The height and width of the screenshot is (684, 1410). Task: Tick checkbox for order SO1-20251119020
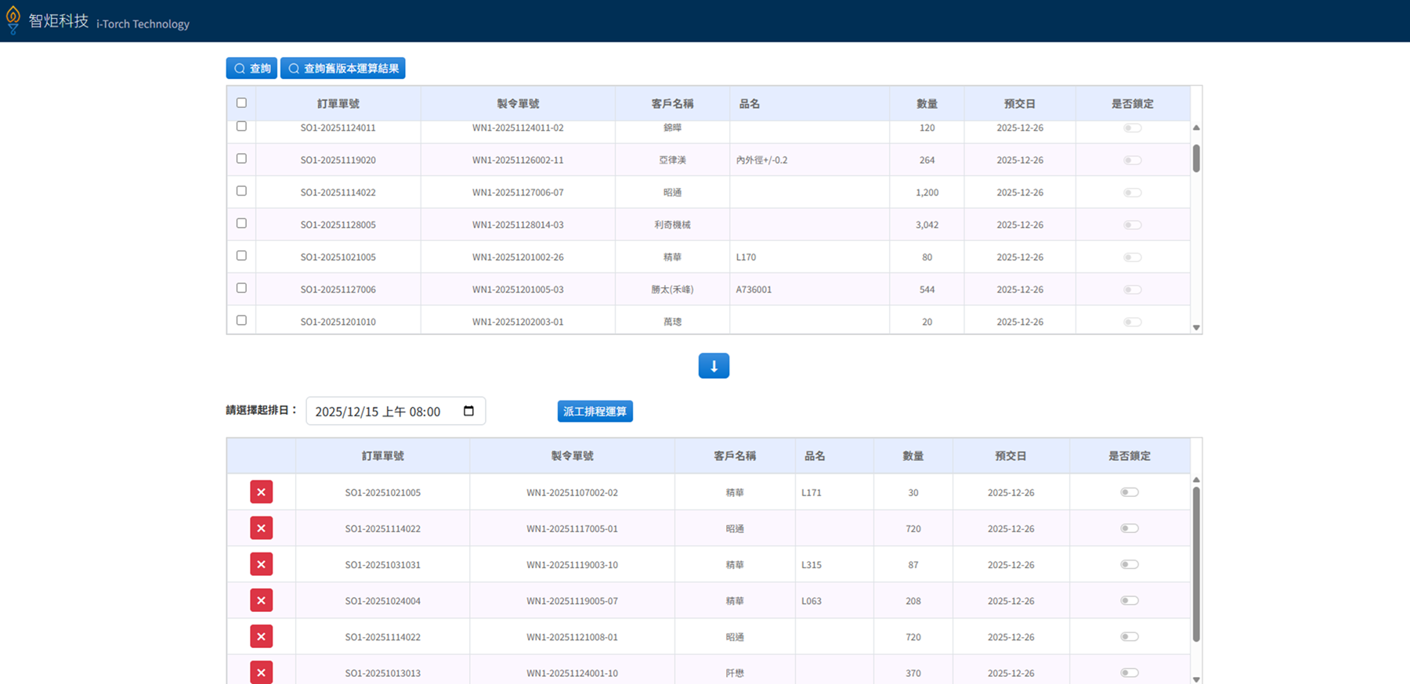point(241,159)
